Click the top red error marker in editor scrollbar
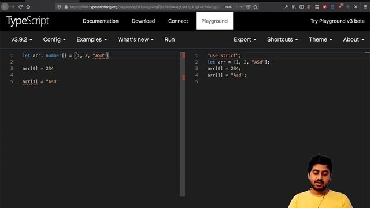Image resolution: width=370 pixels, height=208 pixels. (183, 55)
